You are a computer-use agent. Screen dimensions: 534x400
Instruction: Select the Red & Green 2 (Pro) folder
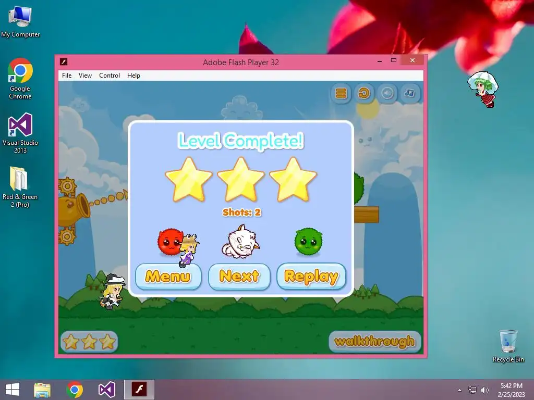[20, 187]
